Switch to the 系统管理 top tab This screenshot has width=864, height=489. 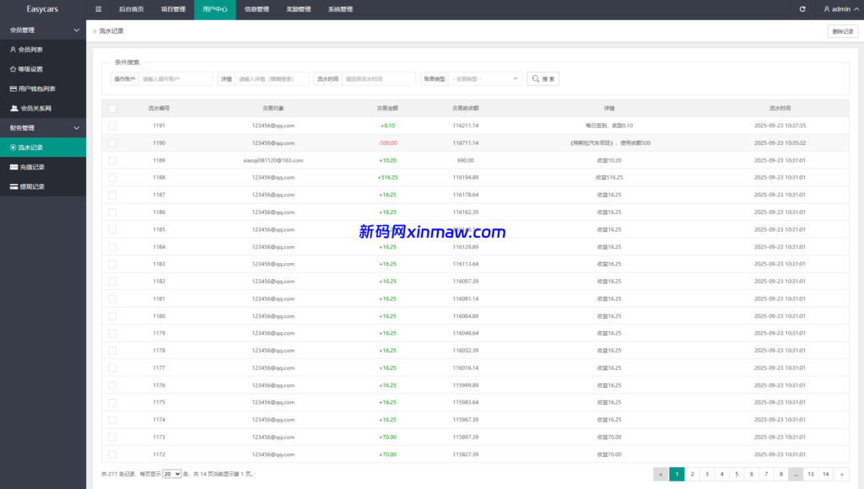tap(340, 9)
